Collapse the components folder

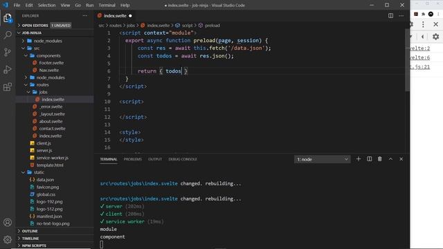(x=55, y=55)
